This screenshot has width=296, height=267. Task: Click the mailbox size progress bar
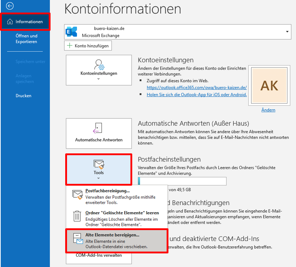(x=182, y=181)
